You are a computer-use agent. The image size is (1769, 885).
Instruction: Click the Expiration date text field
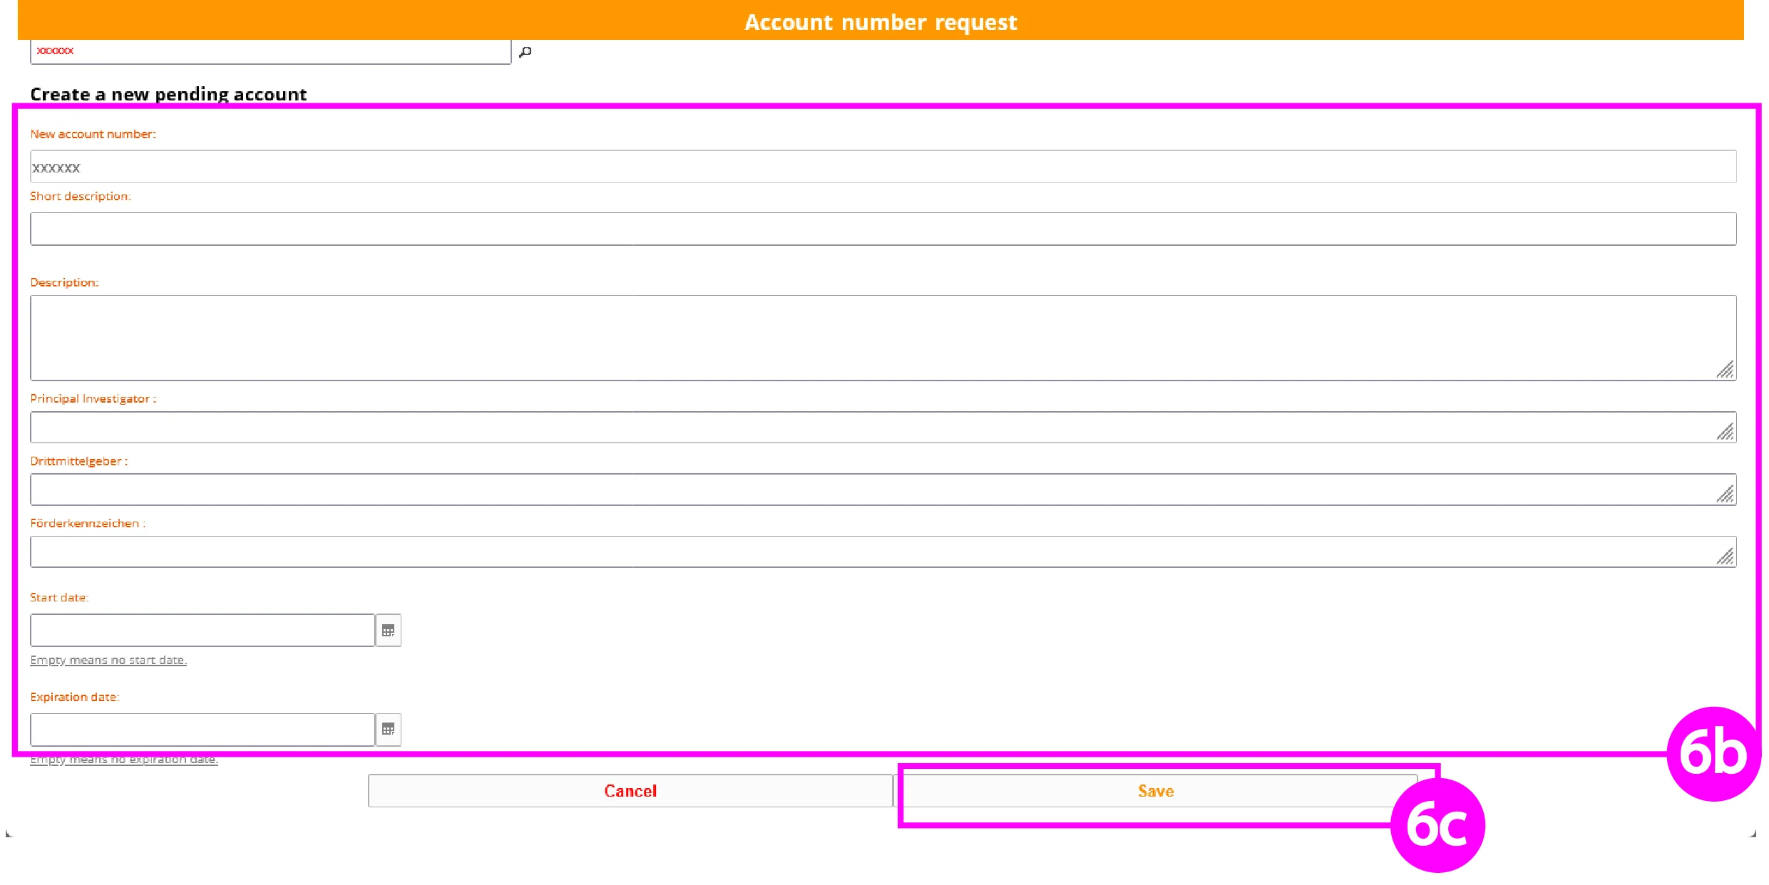202,729
